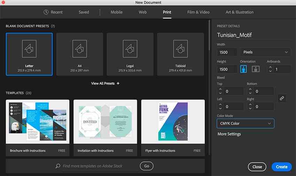Click the red window close dot

pyautogui.click(x=3, y=2)
